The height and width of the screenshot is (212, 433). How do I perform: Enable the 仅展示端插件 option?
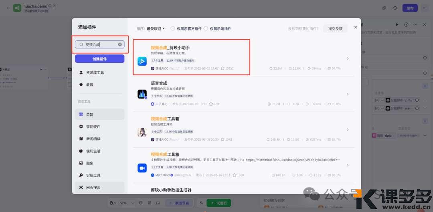click(206, 28)
